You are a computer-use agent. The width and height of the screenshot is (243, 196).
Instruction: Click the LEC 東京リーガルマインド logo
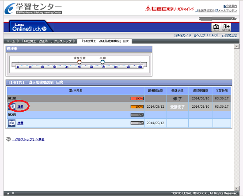170,8
